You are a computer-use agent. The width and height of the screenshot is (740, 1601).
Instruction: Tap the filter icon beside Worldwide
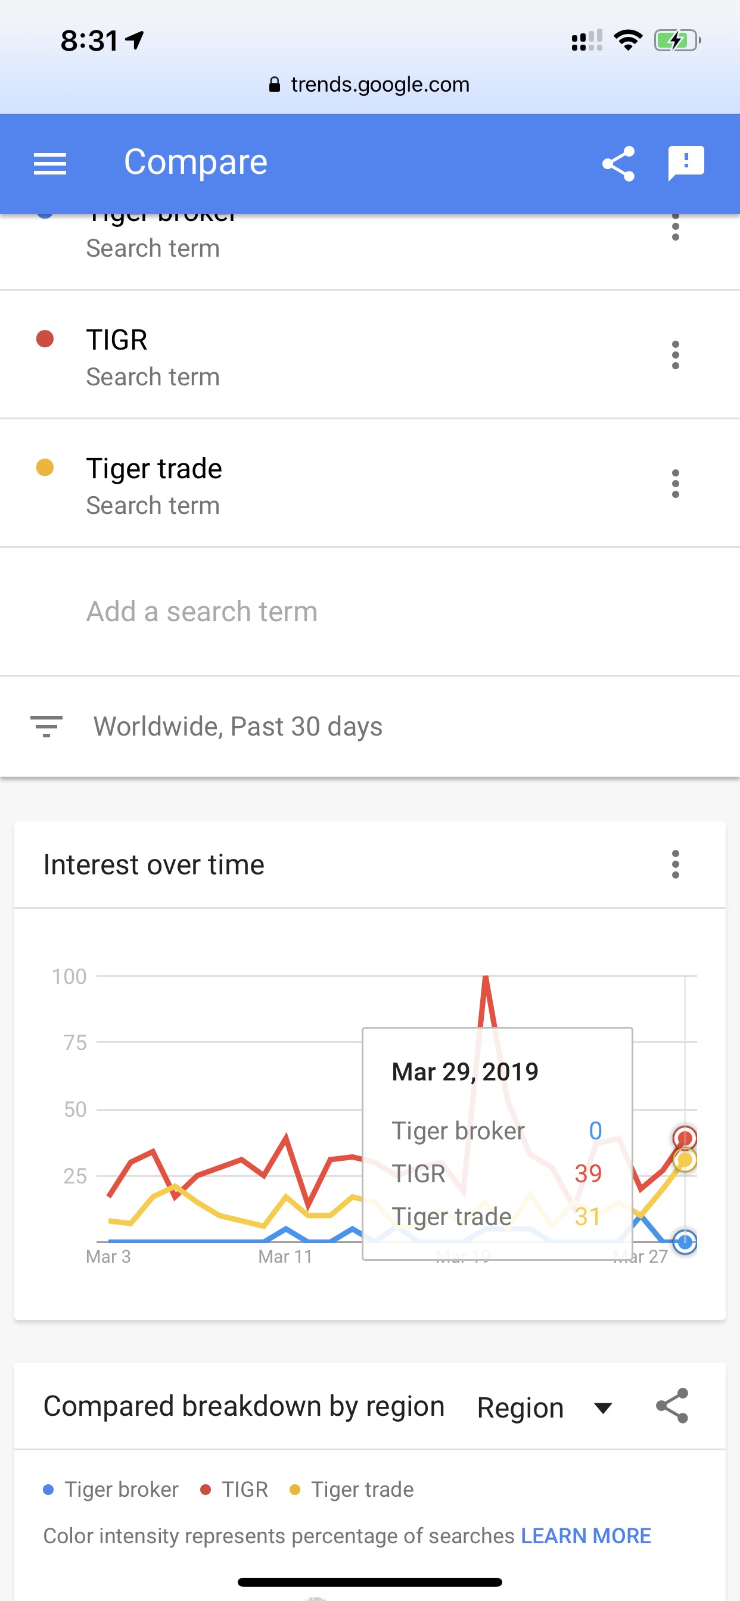46,726
